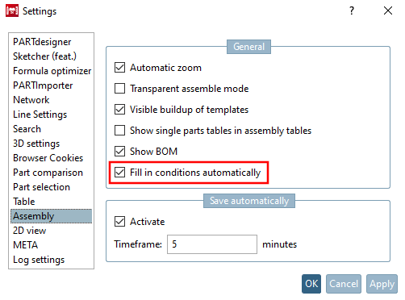Screen dimensions: 405x300
Task: Uncheck Automatic zoom checkbox
Action: [x=119, y=68]
